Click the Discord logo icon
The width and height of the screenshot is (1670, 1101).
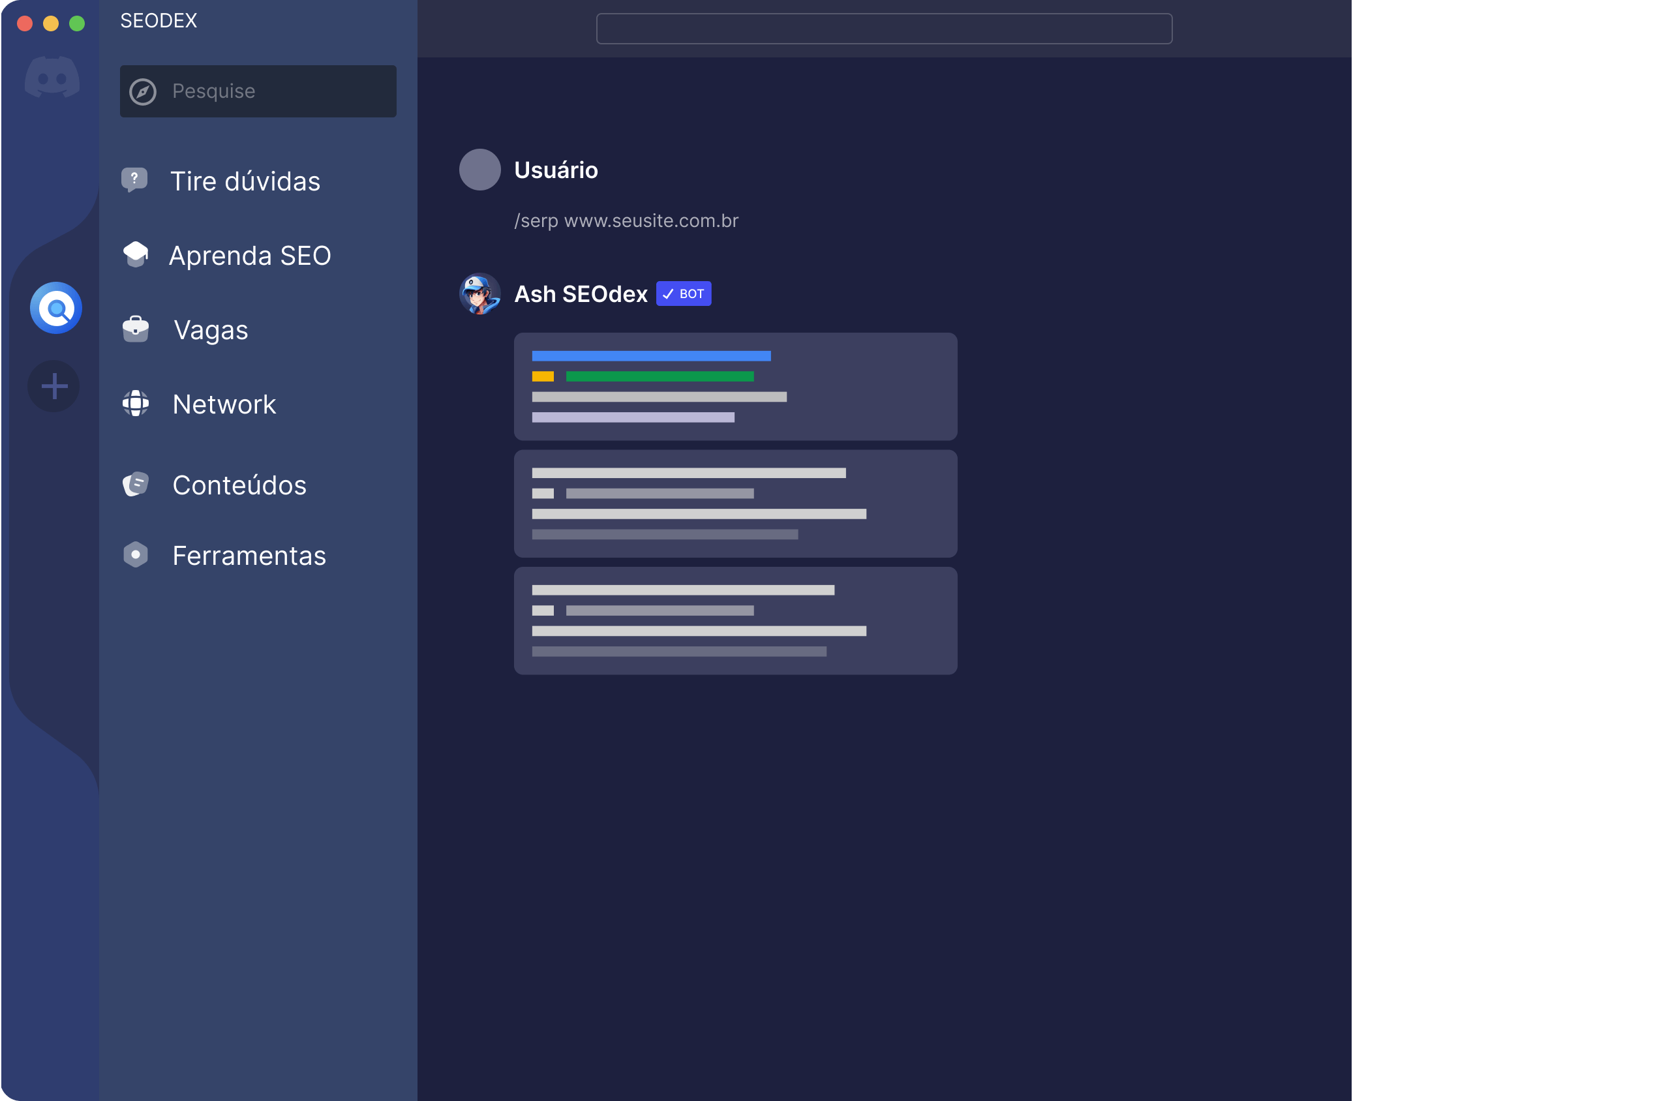point(52,77)
